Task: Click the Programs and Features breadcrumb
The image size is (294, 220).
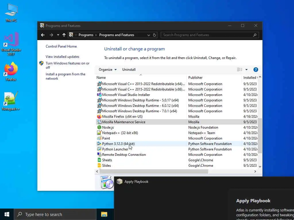Action: pos(117,35)
